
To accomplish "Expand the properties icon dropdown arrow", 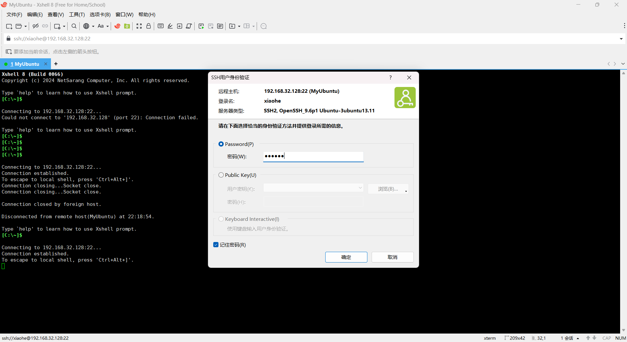I will 64,26.
